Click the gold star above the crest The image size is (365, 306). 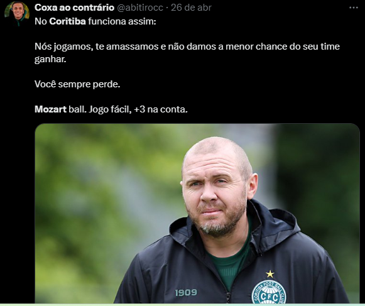pyautogui.click(x=270, y=274)
